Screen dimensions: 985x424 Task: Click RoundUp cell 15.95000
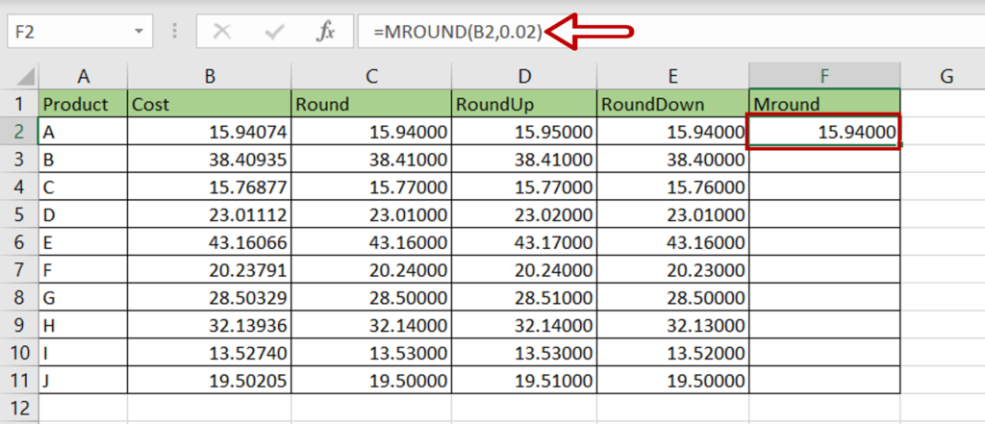(x=524, y=132)
